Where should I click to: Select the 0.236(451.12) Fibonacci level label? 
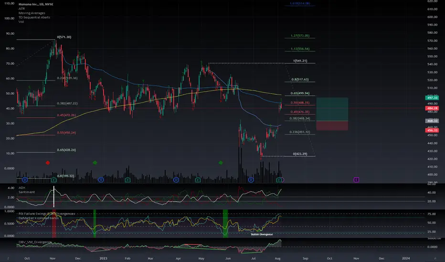coord(300,132)
